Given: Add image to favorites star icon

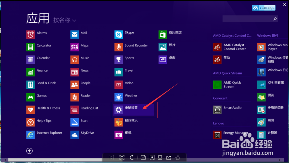Looking at the screenshot, I should coord(152,157).
